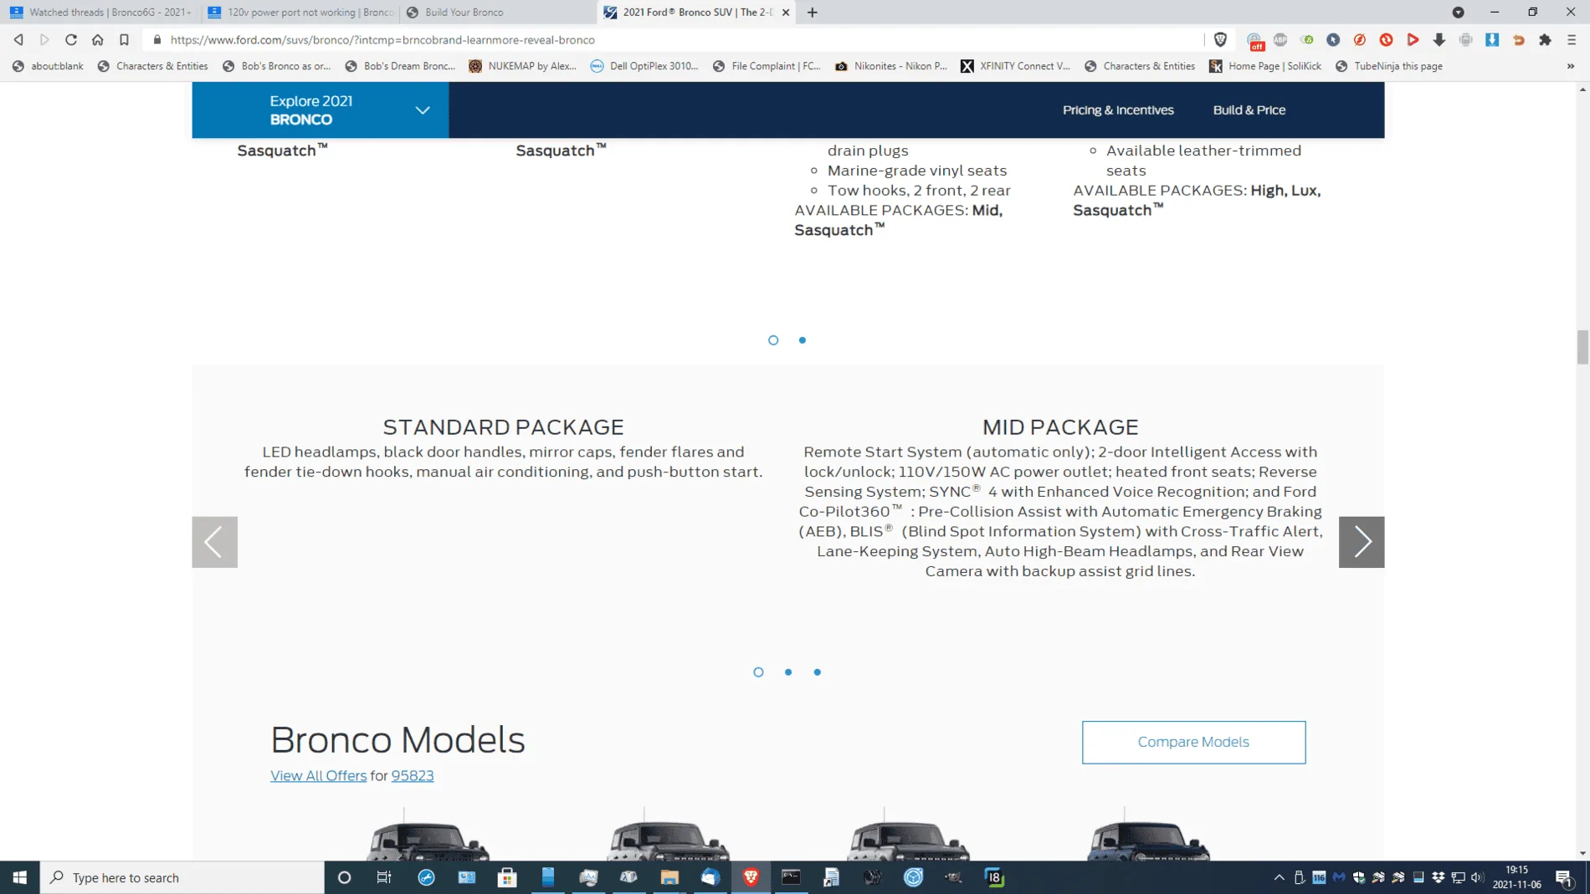Open the terminal window taskbar icon
The width and height of the screenshot is (1590, 894).
point(791,877)
